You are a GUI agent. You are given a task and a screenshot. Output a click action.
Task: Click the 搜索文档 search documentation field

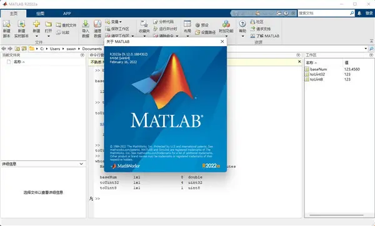323,13
